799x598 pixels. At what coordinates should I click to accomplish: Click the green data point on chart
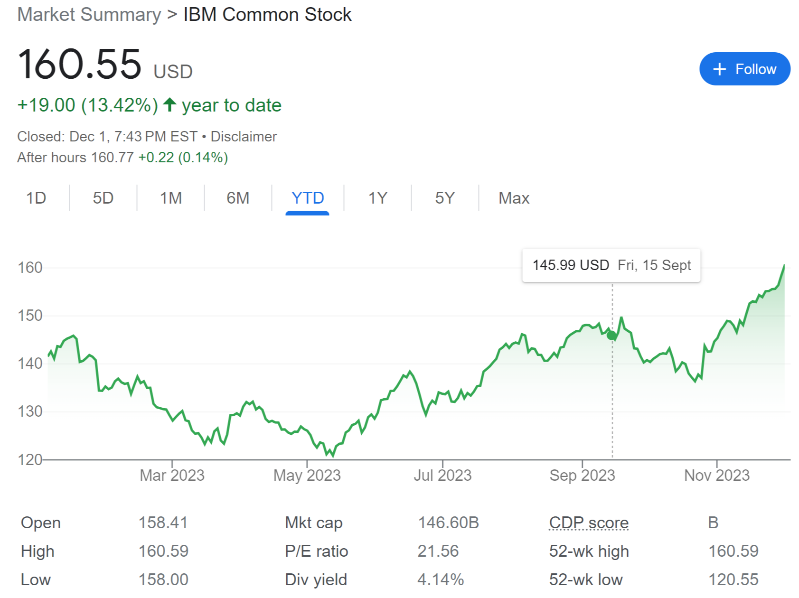pos(612,336)
